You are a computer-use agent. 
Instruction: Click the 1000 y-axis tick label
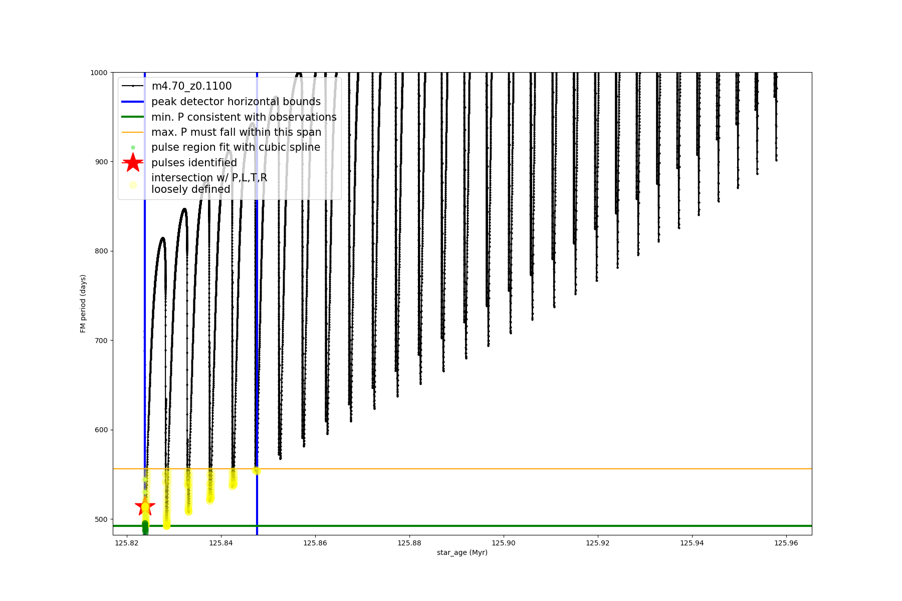[99, 73]
